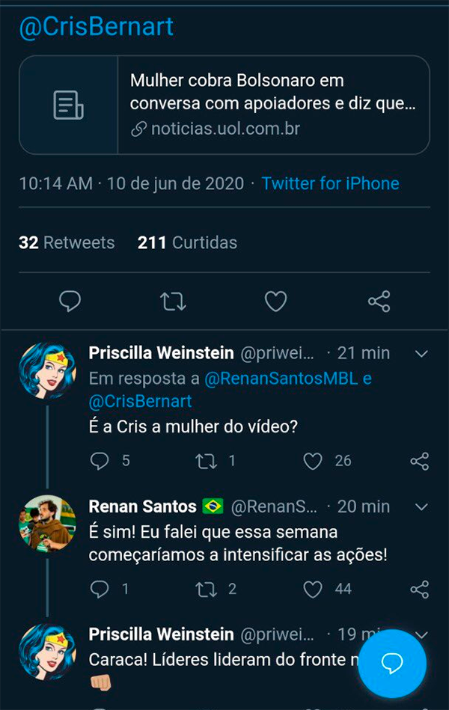Open options chevron on Renan Santos's reply
The image size is (449, 710).
pos(421,507)
